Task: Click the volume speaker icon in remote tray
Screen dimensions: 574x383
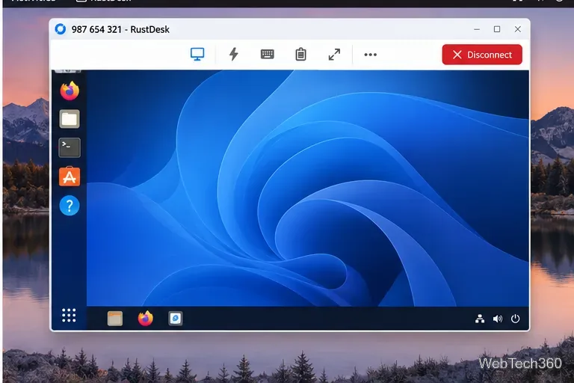Action: pyautogui.click(x=498, y=319)
